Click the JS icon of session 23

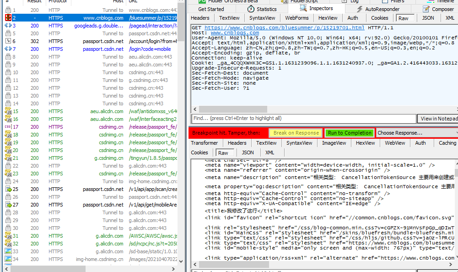8,174
